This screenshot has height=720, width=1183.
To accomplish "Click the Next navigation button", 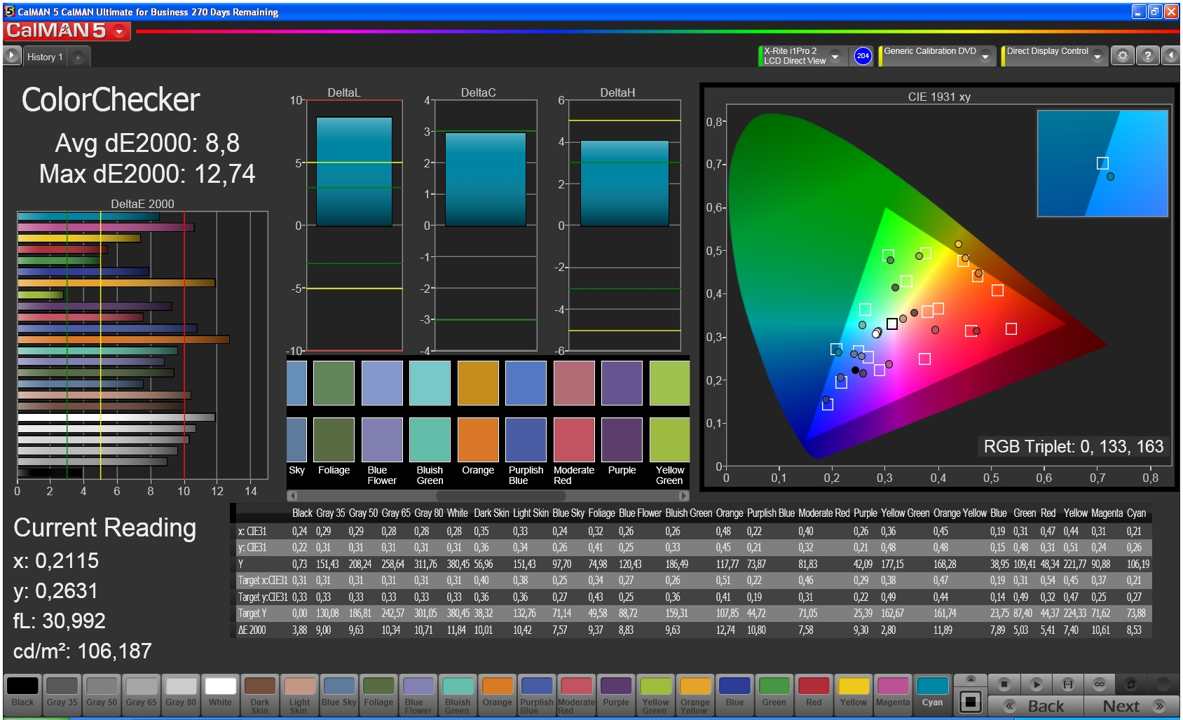I will (1132, 706).
